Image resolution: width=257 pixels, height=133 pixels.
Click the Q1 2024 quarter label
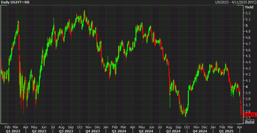click(119, 131)
